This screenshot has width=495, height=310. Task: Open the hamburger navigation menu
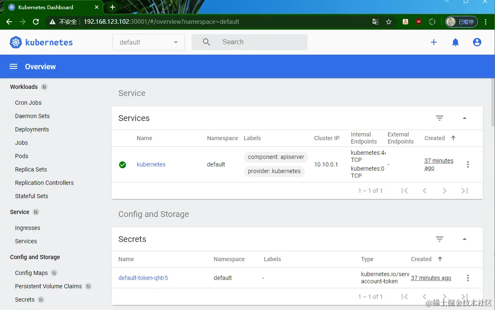[x=13, y=66]
